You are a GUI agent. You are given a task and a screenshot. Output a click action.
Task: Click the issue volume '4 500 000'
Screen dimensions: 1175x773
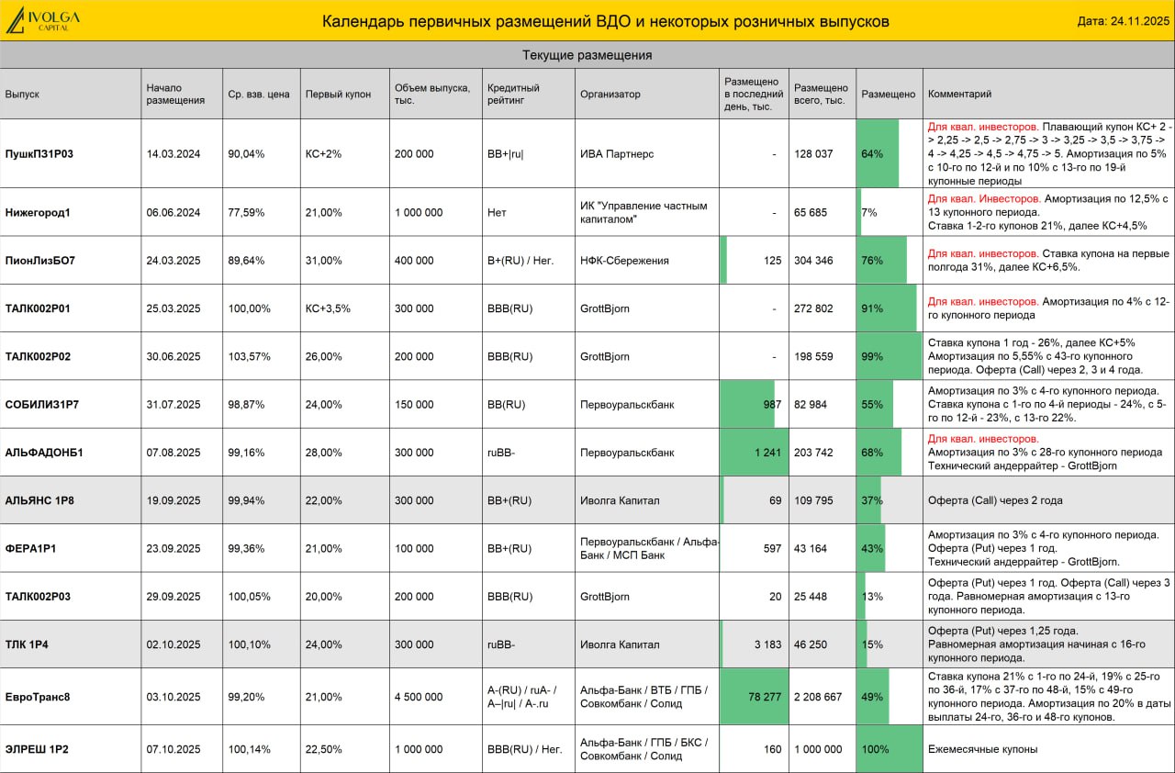pyautogui.click(x=419, y=697)
